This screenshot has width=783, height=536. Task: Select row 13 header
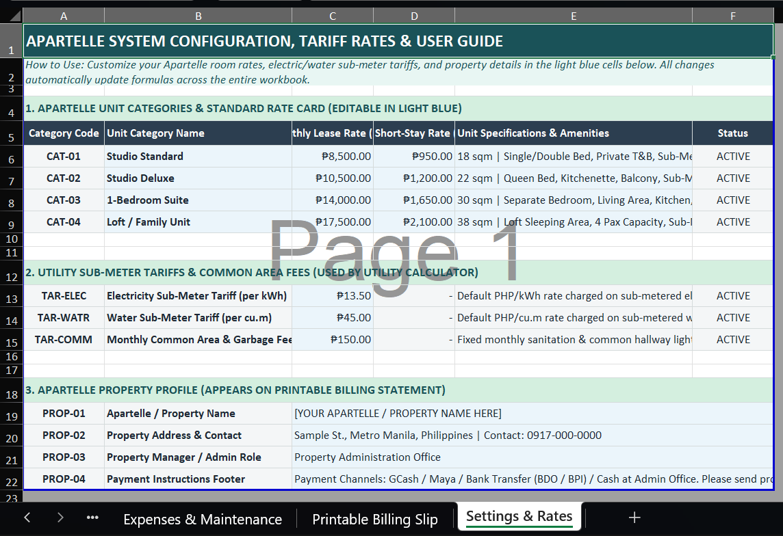pyautogui.click(x=12, y=296)
